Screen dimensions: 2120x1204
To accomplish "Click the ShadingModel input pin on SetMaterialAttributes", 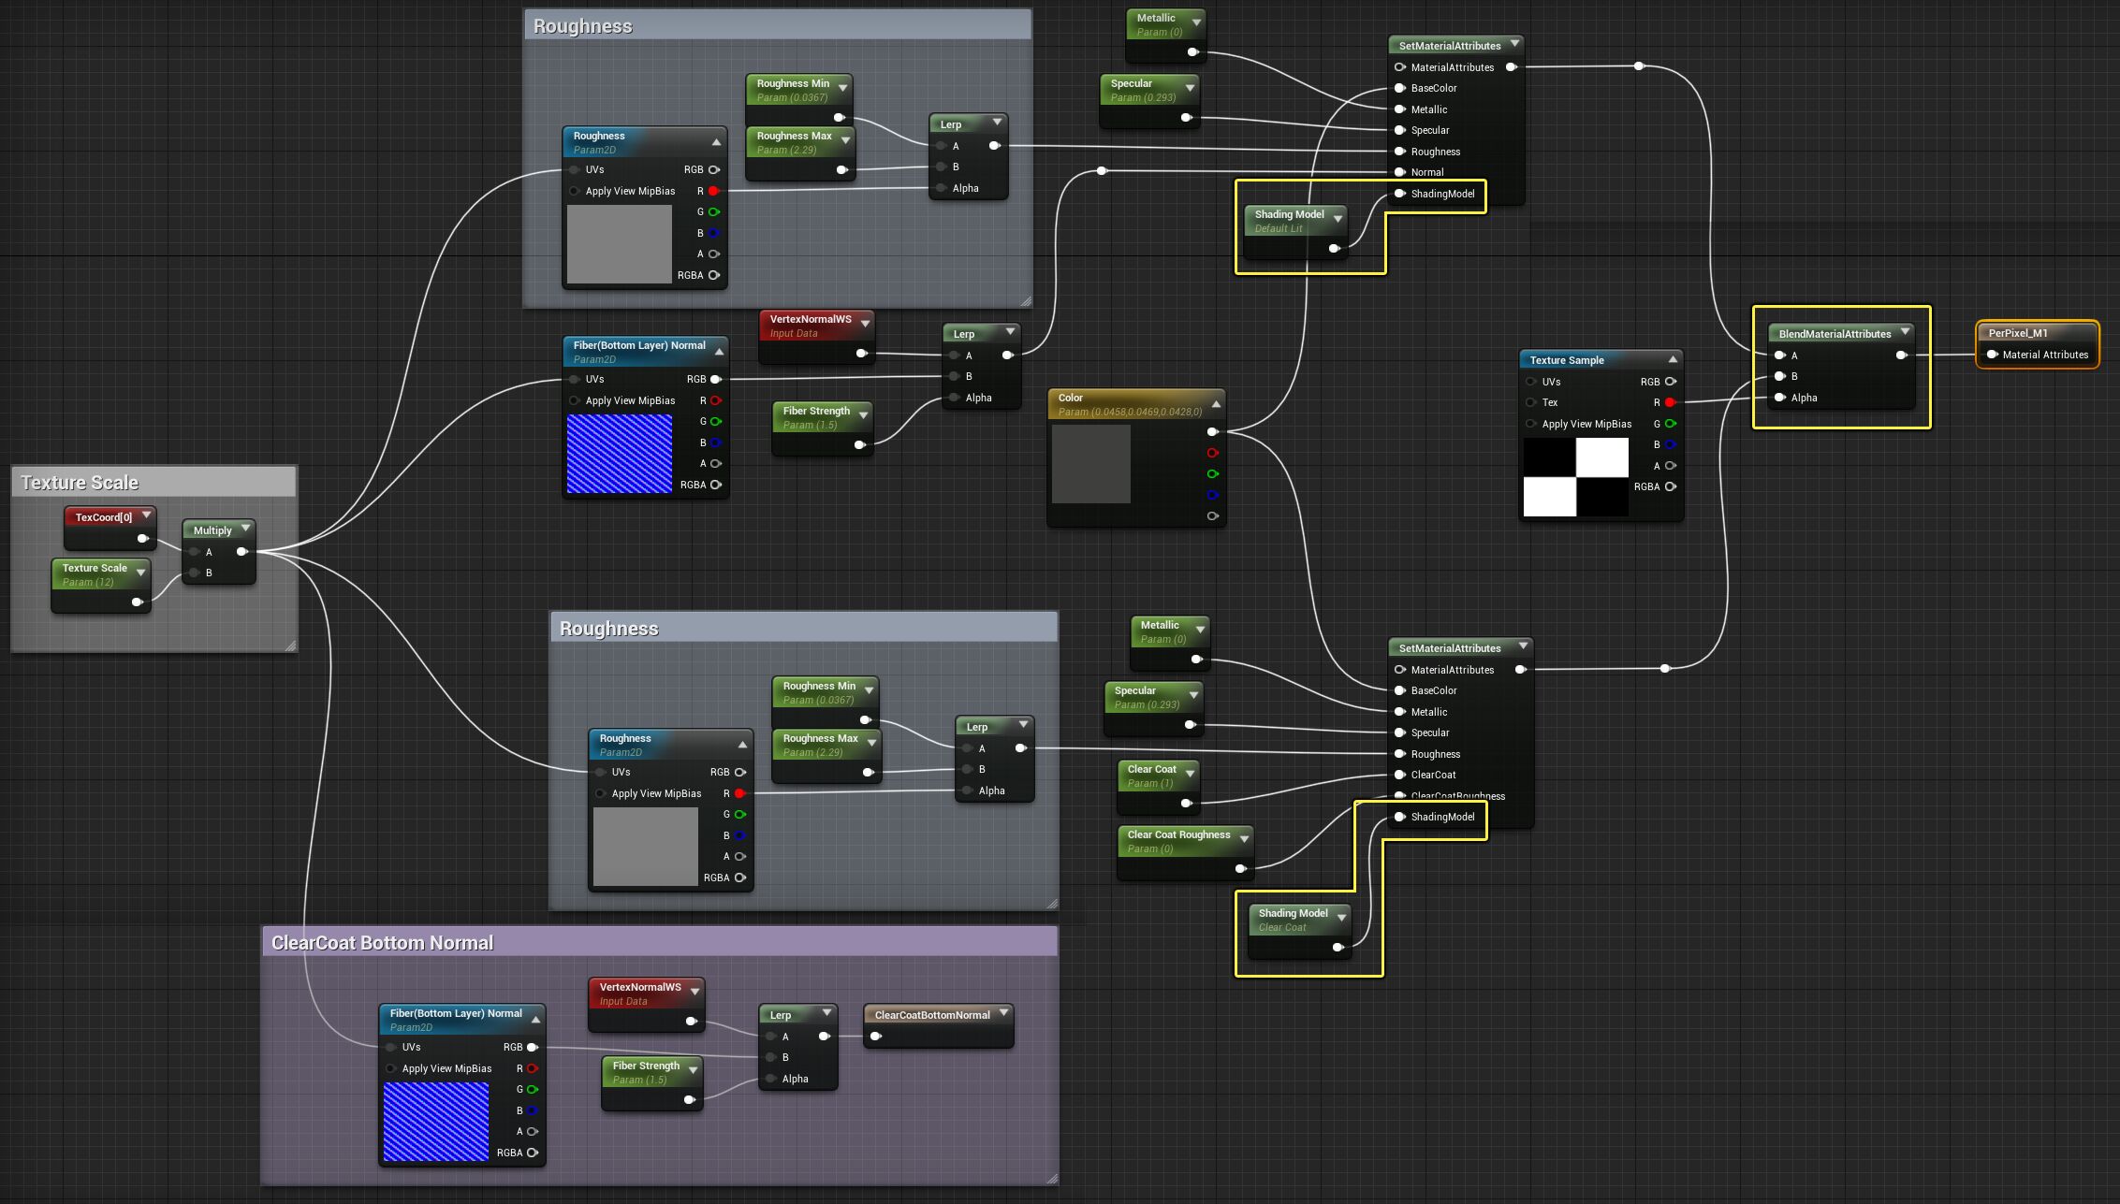I will [1399, 195].
